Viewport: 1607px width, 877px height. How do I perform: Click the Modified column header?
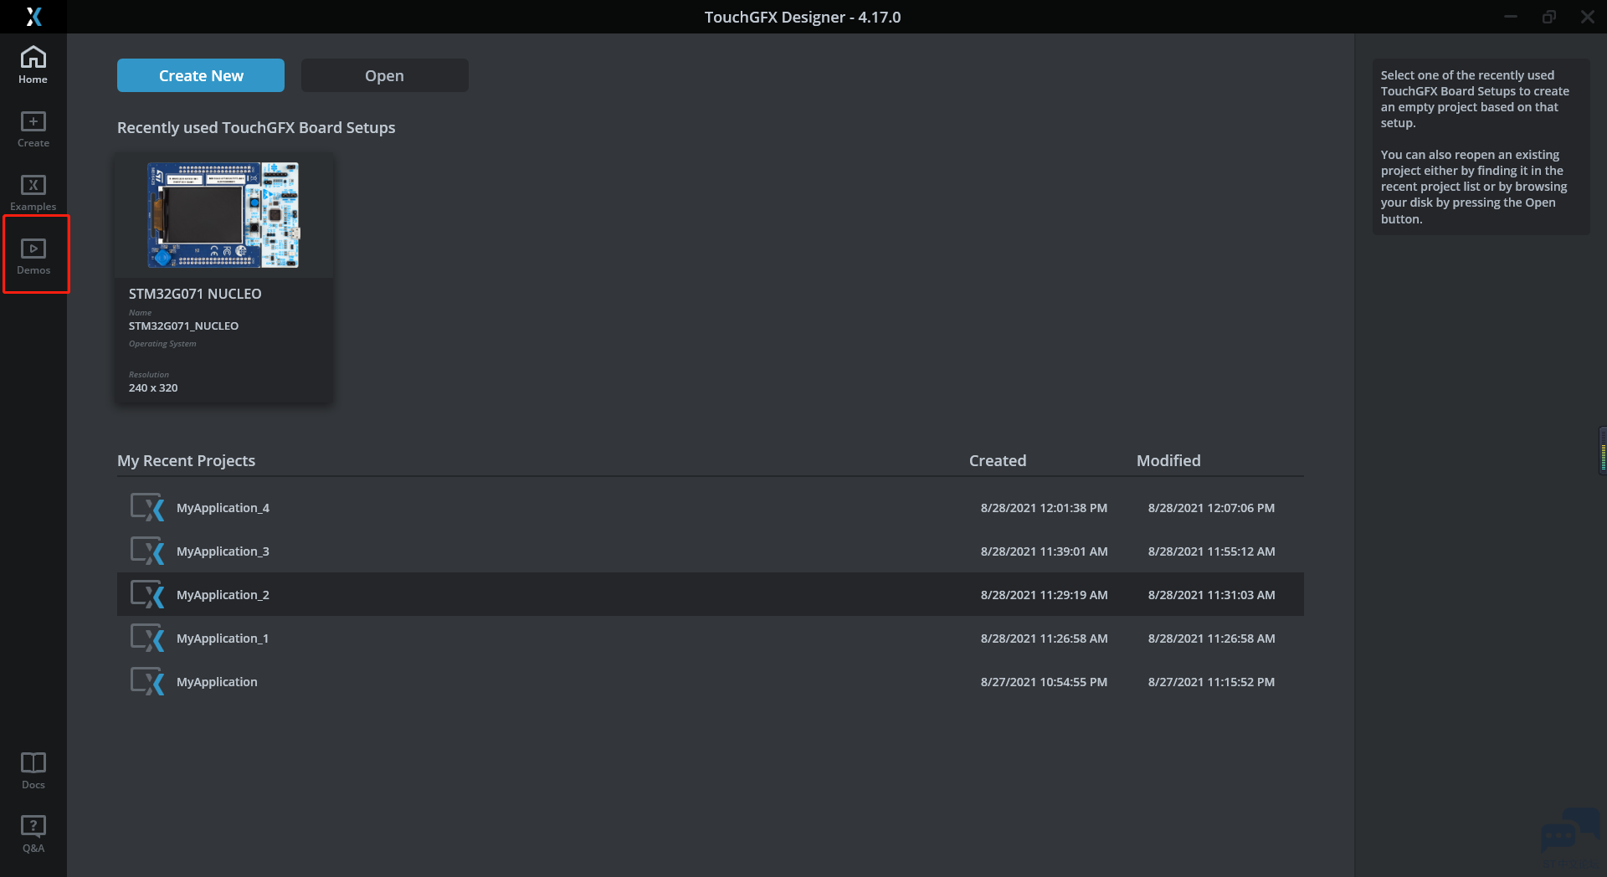[x=1168, y=460]
